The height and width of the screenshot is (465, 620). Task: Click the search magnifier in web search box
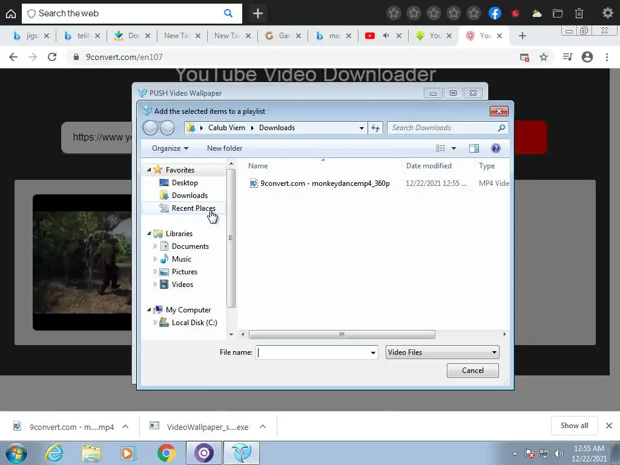click(228, 13)
